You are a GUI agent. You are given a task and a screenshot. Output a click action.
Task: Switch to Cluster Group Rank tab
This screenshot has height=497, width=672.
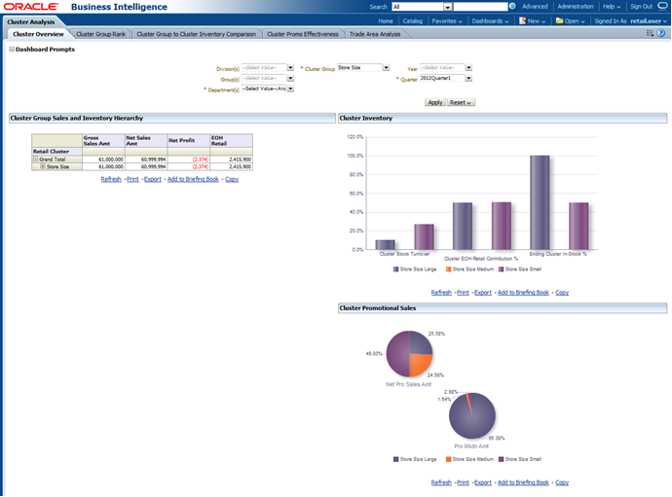(101, 34)
